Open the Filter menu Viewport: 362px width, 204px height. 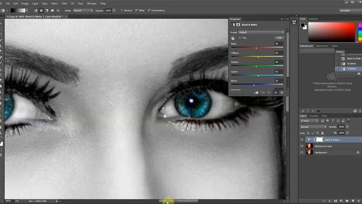point(64,3)
